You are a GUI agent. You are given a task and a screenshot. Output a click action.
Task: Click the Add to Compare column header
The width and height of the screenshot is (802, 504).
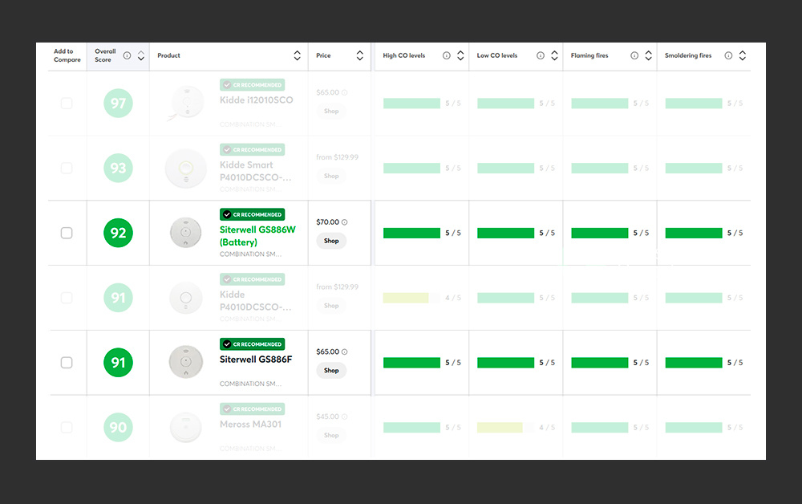[x=67, y=55]
